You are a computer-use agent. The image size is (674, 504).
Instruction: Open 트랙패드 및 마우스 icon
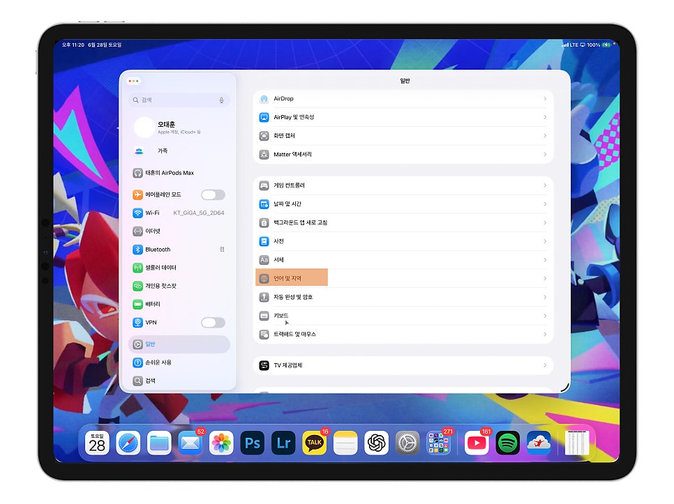click(264, 335)
